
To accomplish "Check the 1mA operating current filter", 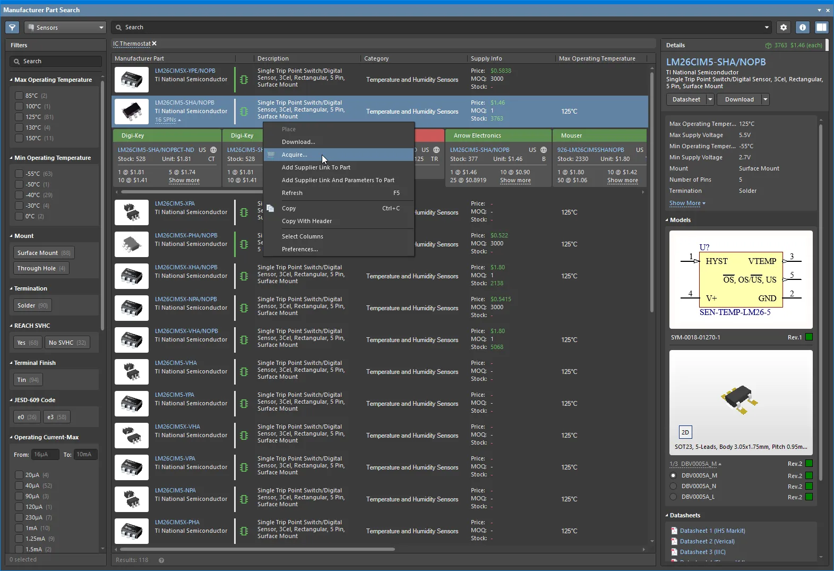I will [x=19, y=528].
